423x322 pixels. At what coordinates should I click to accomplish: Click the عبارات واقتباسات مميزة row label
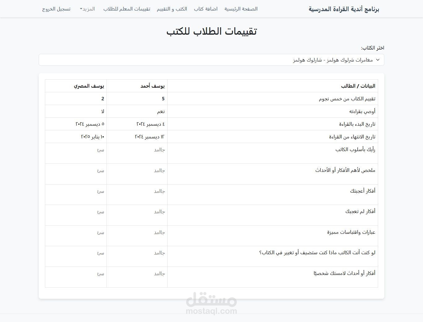351,232
